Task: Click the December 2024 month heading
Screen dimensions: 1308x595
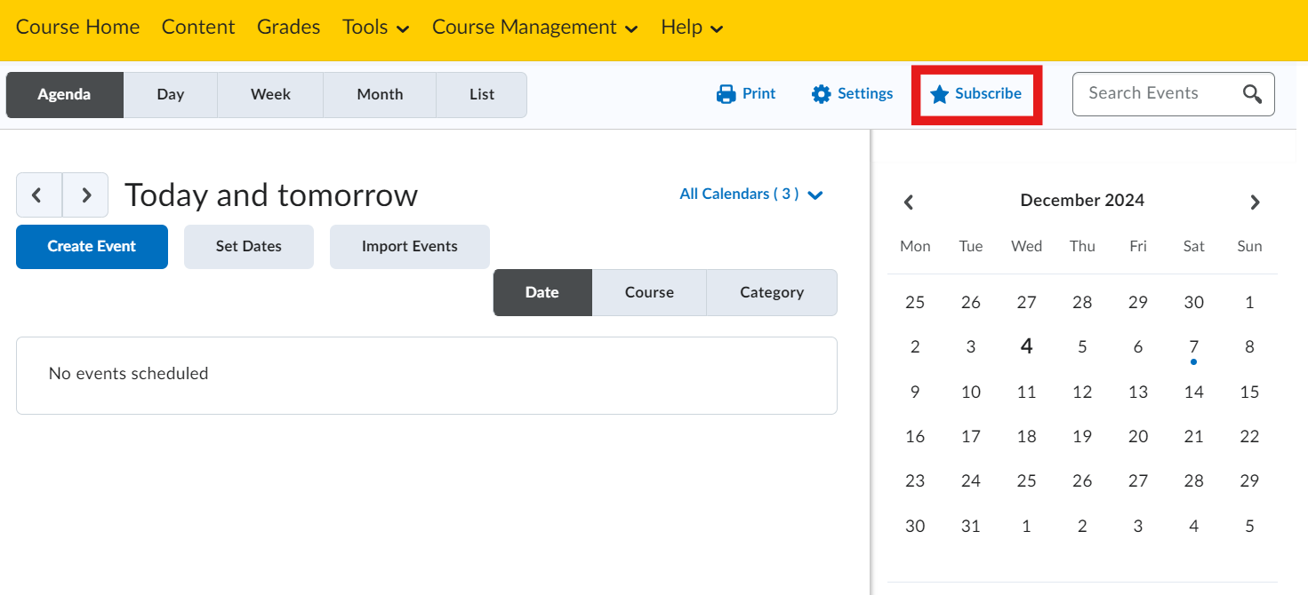Action: 1082,201
